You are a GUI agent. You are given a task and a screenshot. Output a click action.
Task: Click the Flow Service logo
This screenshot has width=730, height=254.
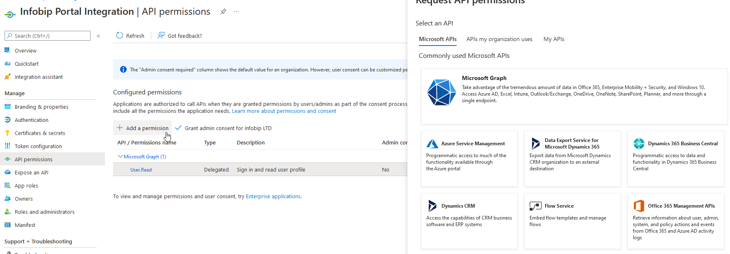click(x=535, y=206)
